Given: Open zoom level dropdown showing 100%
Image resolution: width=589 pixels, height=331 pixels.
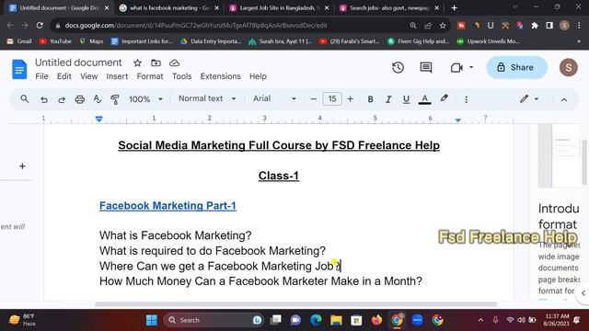Looking at the screenshot, I should click(x=145, y=99).
